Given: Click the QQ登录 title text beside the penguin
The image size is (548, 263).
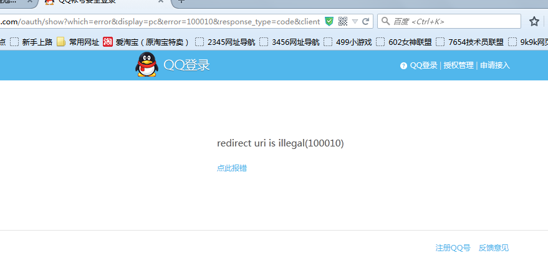Looking at the screenshot, I should [x=186, y=65].
